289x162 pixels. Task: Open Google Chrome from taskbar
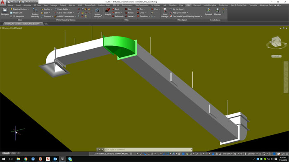[x=26, y=159]
